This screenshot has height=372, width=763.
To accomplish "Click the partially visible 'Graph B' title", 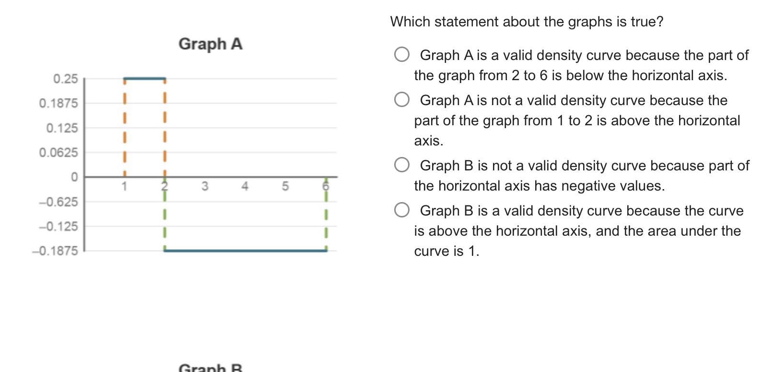I will click(x=211, y=368).
